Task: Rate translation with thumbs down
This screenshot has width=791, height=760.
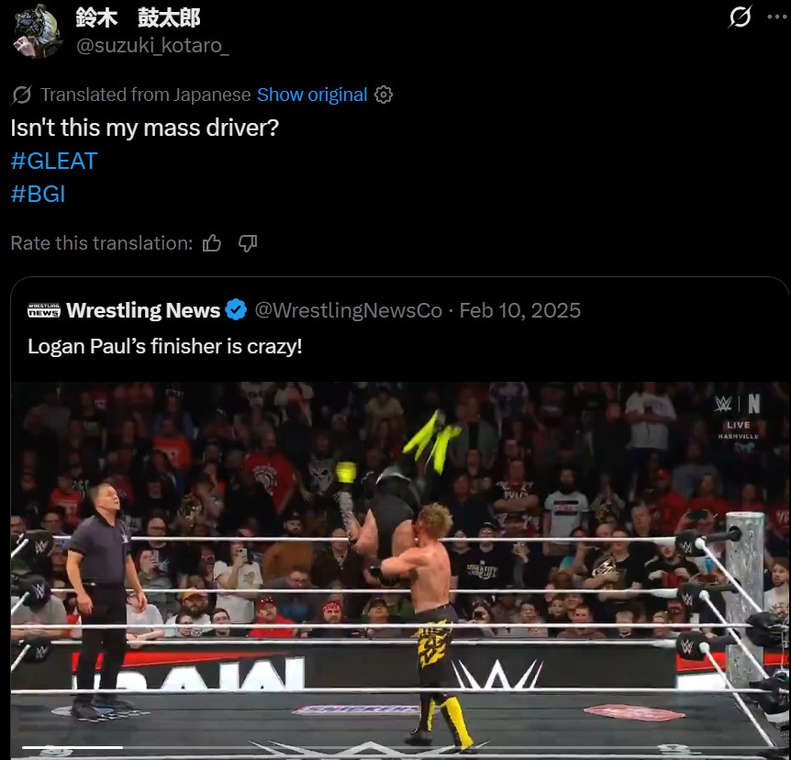Action: [x=248, y=243]
